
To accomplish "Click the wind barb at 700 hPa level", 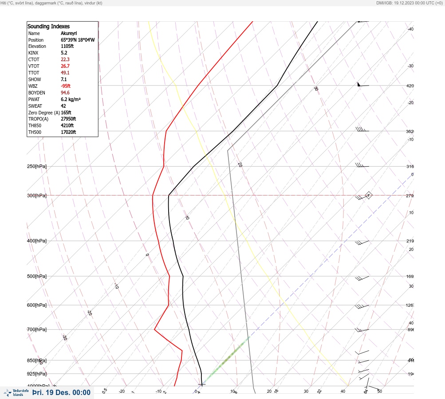I will (362, 330).
